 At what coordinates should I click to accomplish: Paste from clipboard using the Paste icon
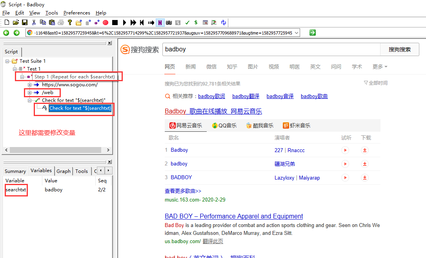pyautogui.click(x=52, y=22)
